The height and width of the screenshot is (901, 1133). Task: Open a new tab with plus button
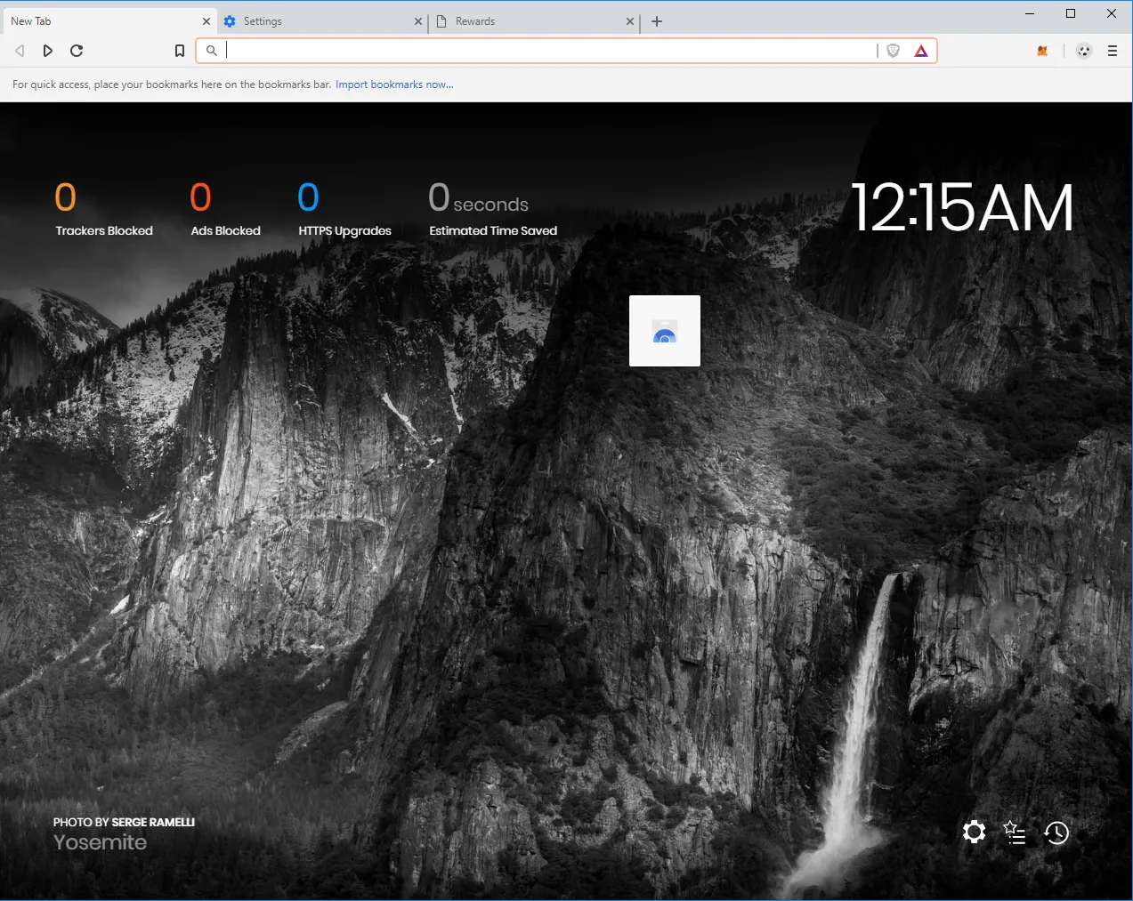tap(657, 21)
